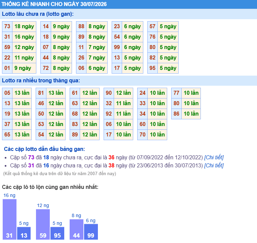Viewport: 257px width, 243px height.
Task: Click number 34 in the frequent lotto table
Action: 143,114
